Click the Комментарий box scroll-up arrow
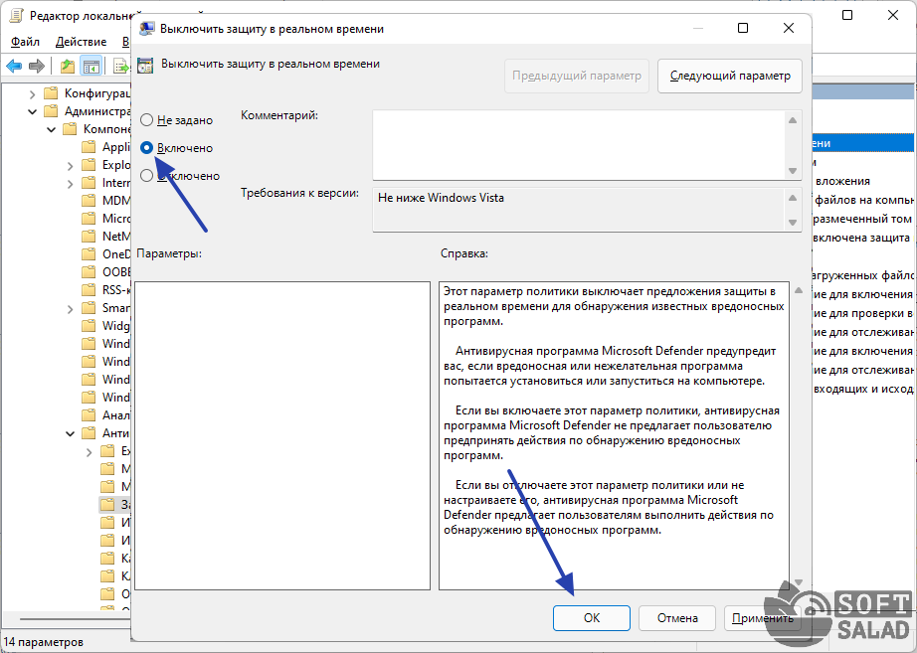The width and height of the screenshot is (917, 653). tap(793, 120)
